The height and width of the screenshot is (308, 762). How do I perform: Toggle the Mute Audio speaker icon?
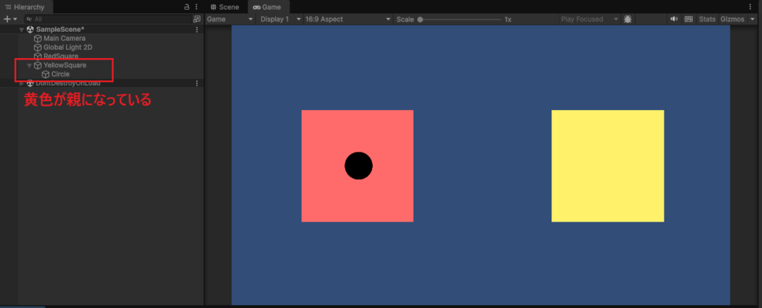coord(674,19)
